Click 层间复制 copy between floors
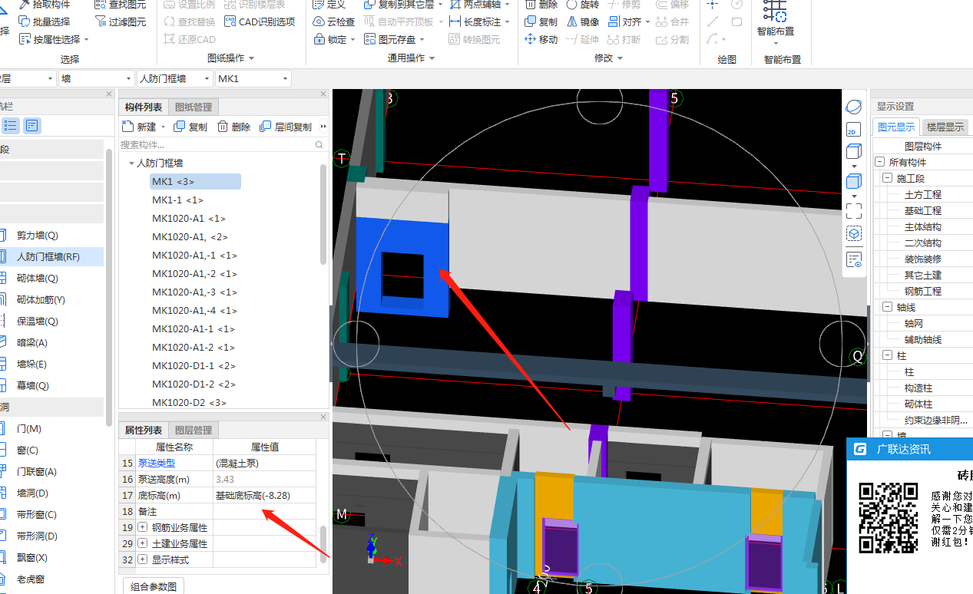The height and width of the screenshot is (594, 973). click(x=286, y=127)
